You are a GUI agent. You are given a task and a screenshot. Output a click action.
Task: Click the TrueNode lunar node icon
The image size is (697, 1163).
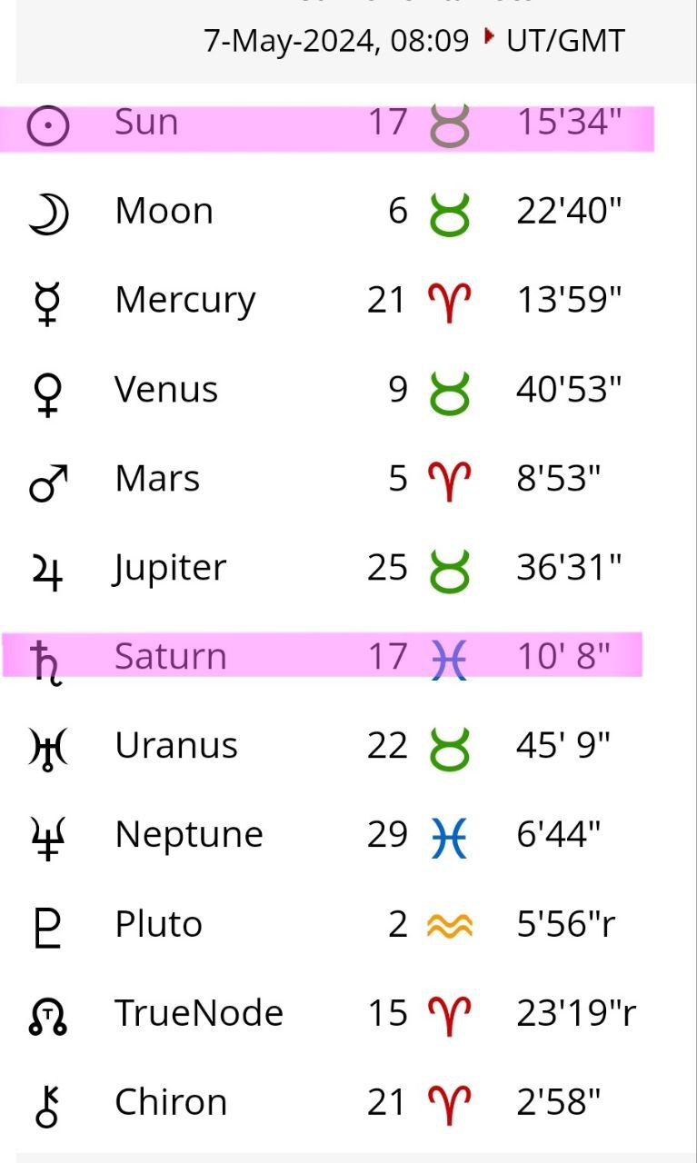(48, 1016)
